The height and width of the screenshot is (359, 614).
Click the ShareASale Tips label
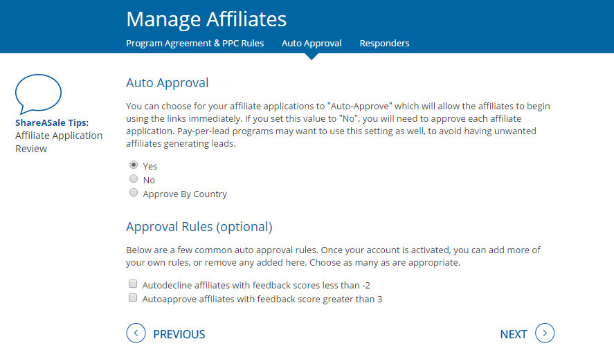tap(52, 122)
